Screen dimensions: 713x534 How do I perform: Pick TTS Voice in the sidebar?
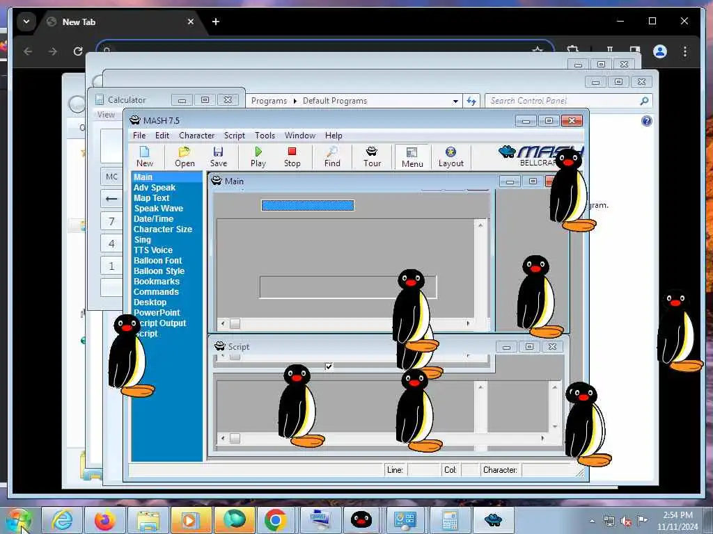(x=152, y=250)
